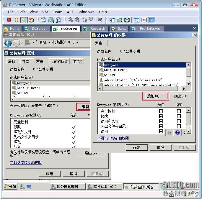Open 了解访问控制和权限 link in permissions dialog
This screenshot has height=199, width=202.
tap(113, 138)
